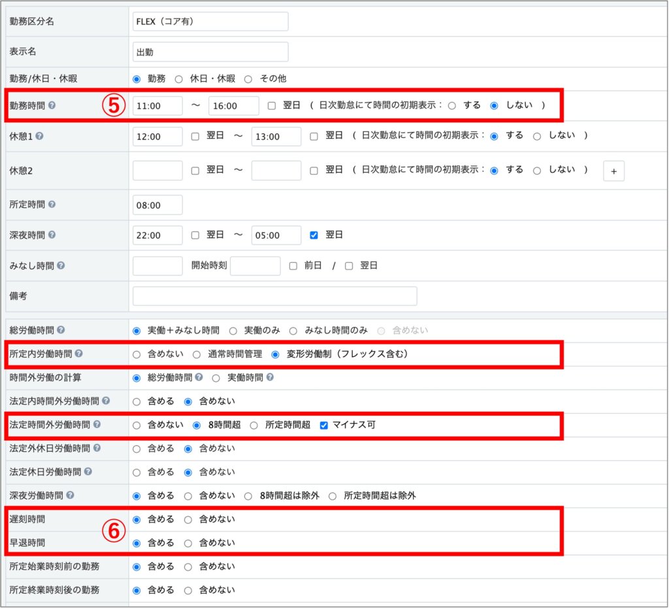
Task: Click the 勤務時間 start time 11:00 field
Action: [x=157, y=106]
